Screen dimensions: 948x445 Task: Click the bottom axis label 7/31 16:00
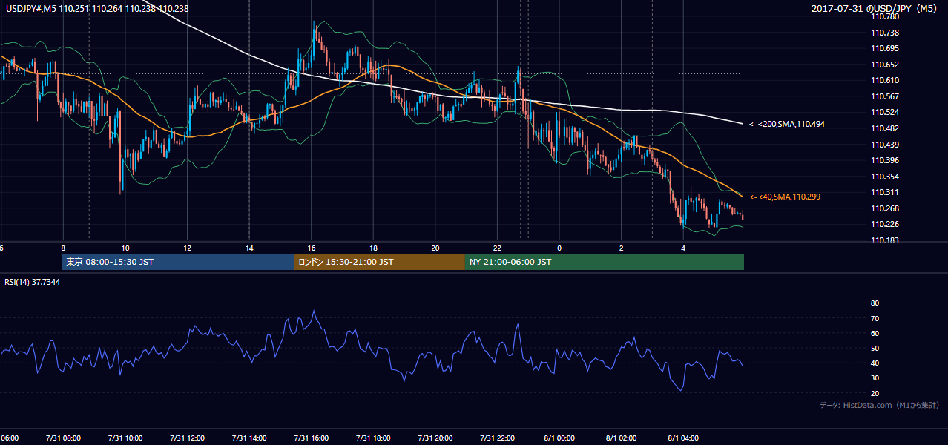point(312,438)
